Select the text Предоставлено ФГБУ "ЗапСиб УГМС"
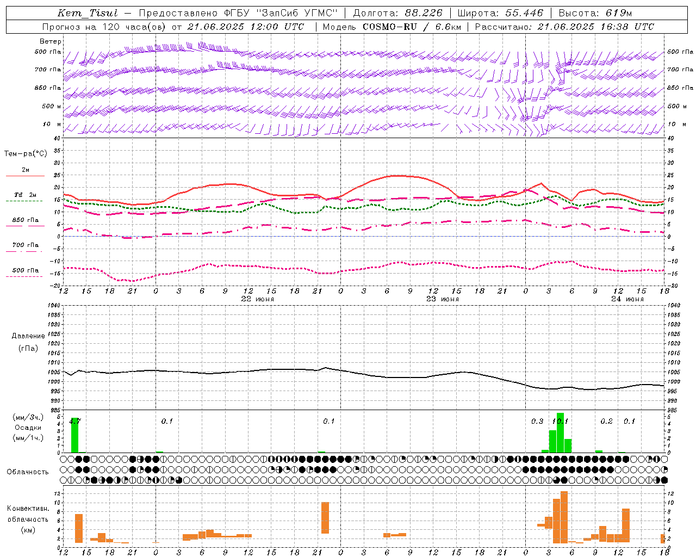 (x=238, y=13)
